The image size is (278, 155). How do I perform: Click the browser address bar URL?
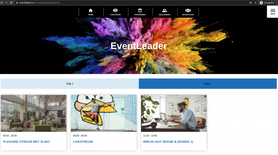(x=40, y=3)
